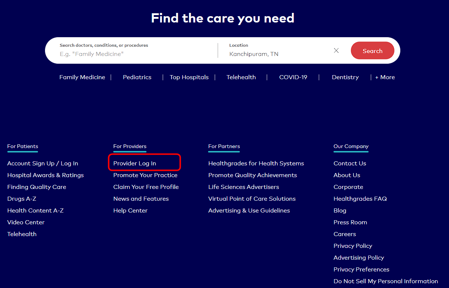Select Virtual Point of Care Solutions
The height and width of the screenshot is (288, 449).
pos(252,199)
